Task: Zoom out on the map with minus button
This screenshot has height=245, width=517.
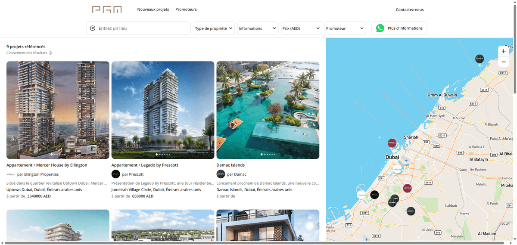Action: [503, 62]
